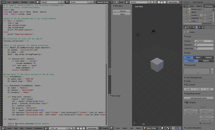Collapse the Members panel

(x=114, y=6)
